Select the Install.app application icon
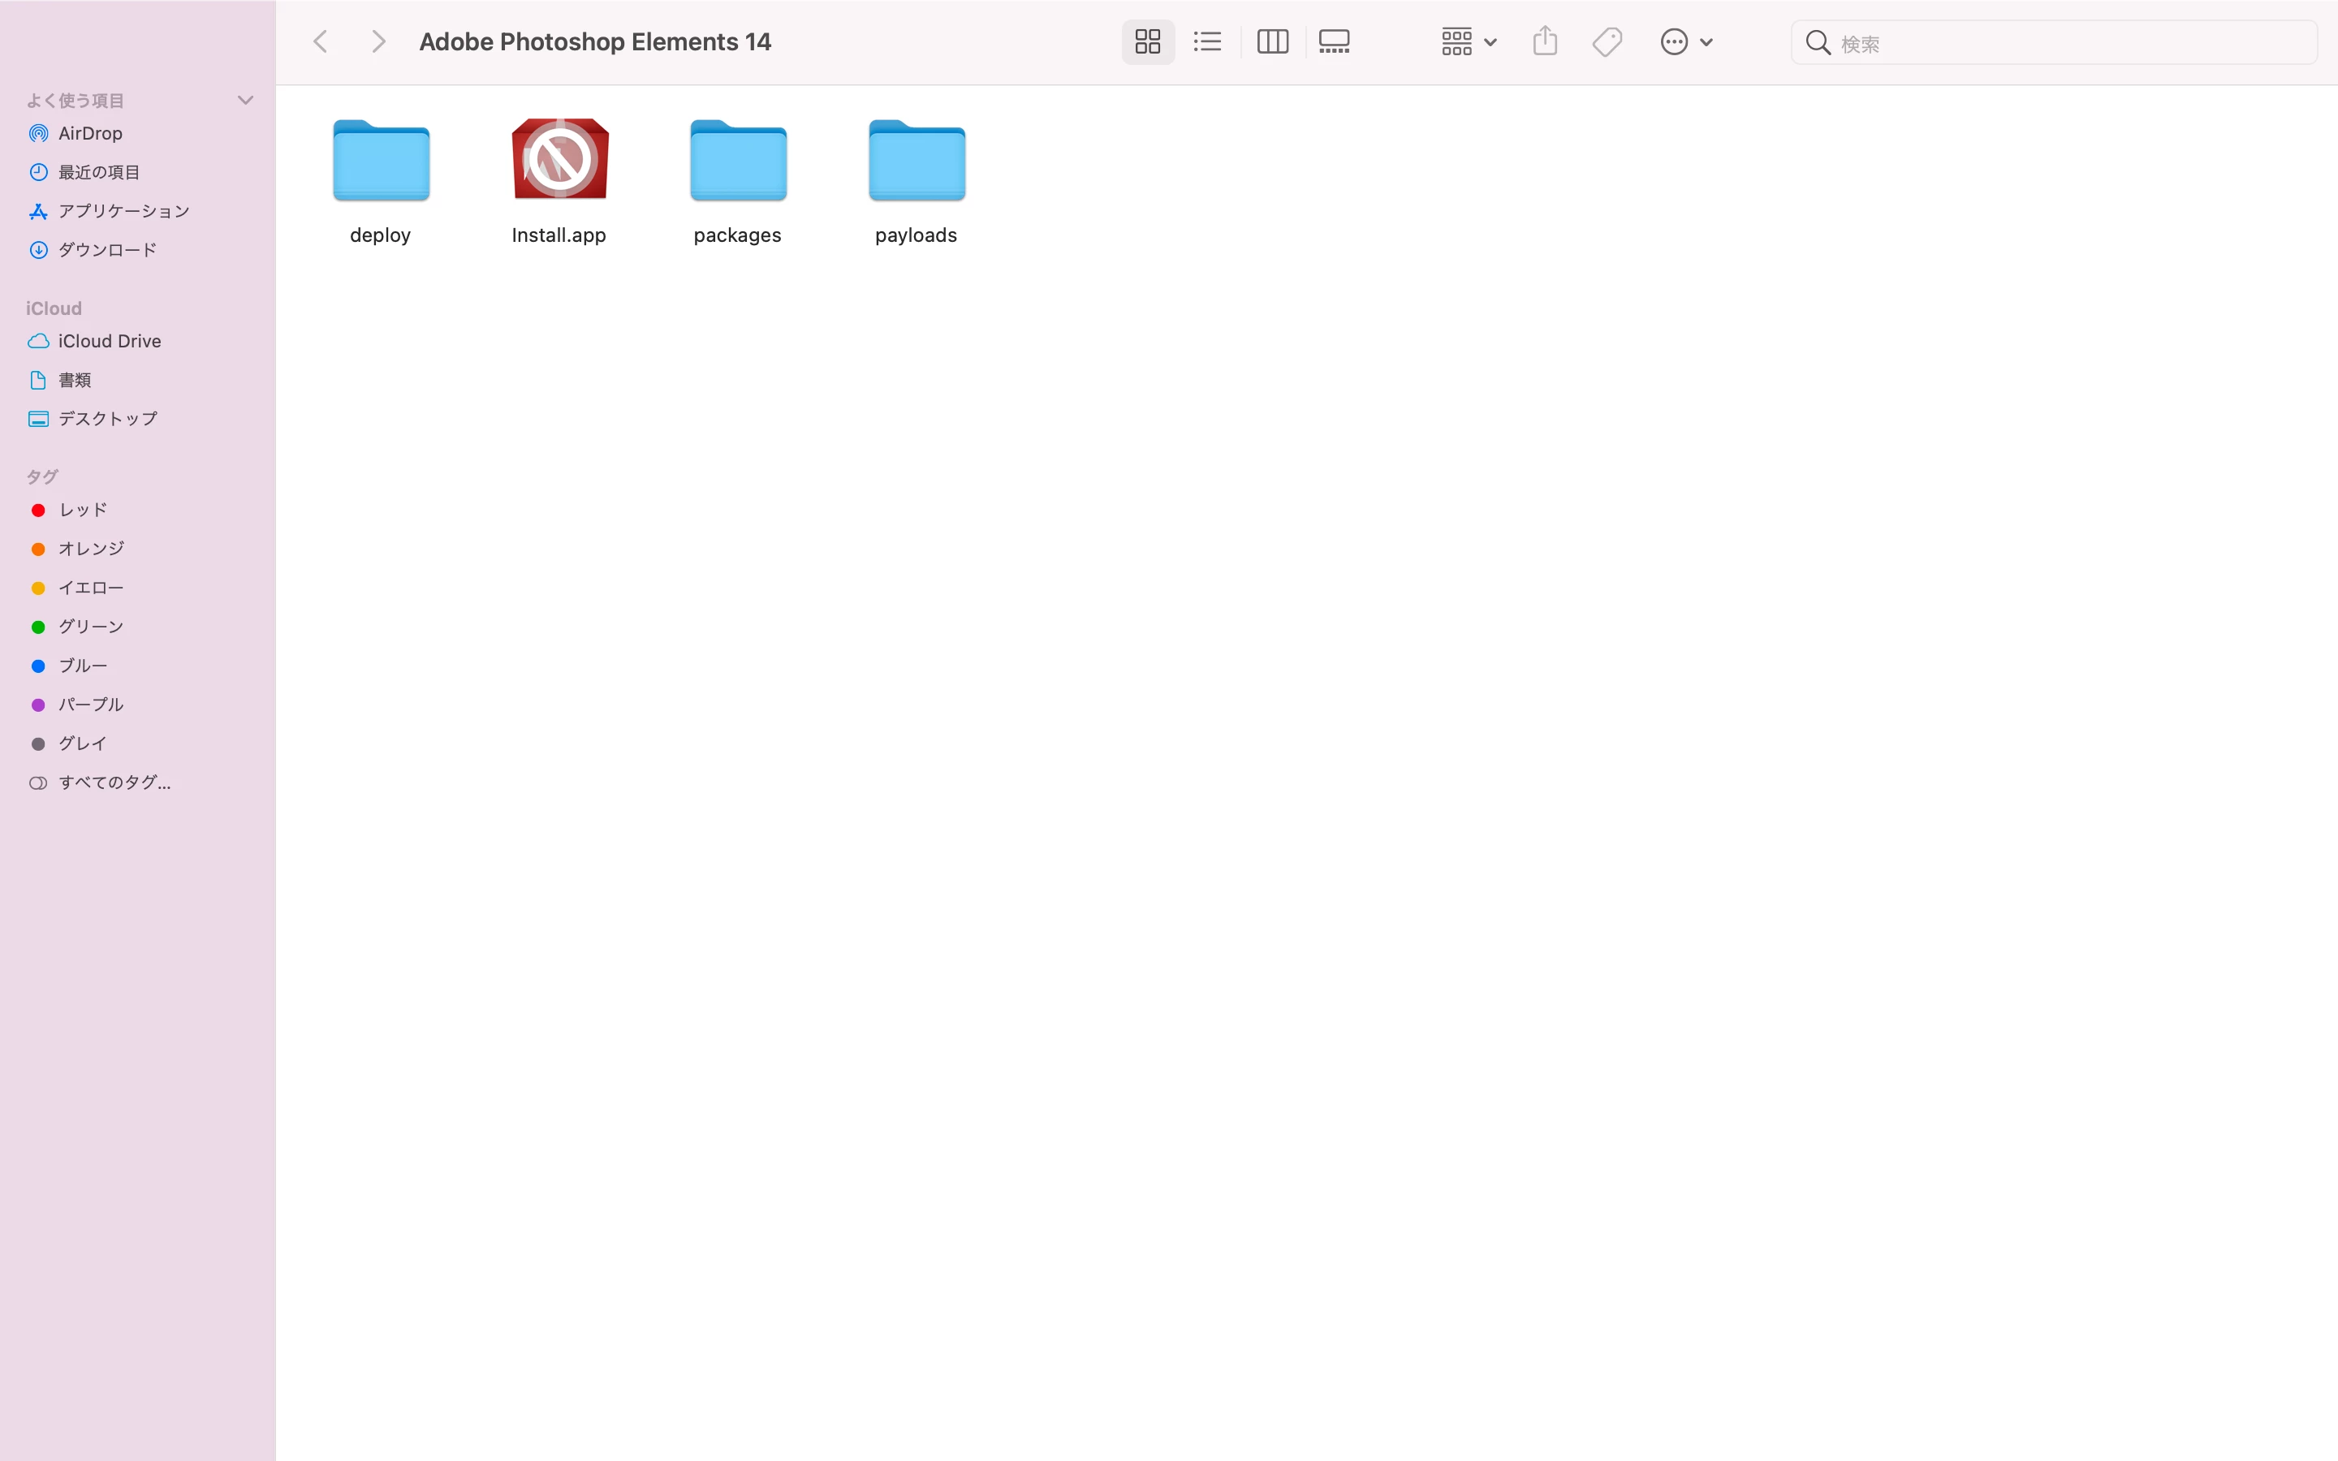 pos(559,159)
